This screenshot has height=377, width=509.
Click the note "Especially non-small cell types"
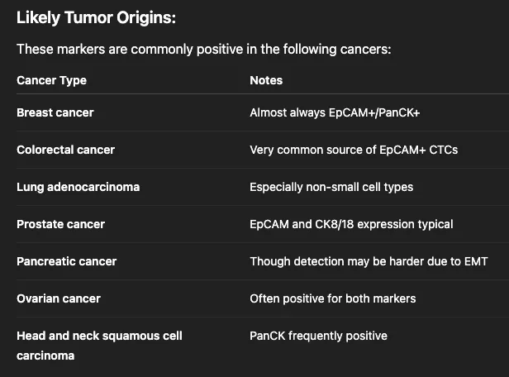tap(331, 187)
